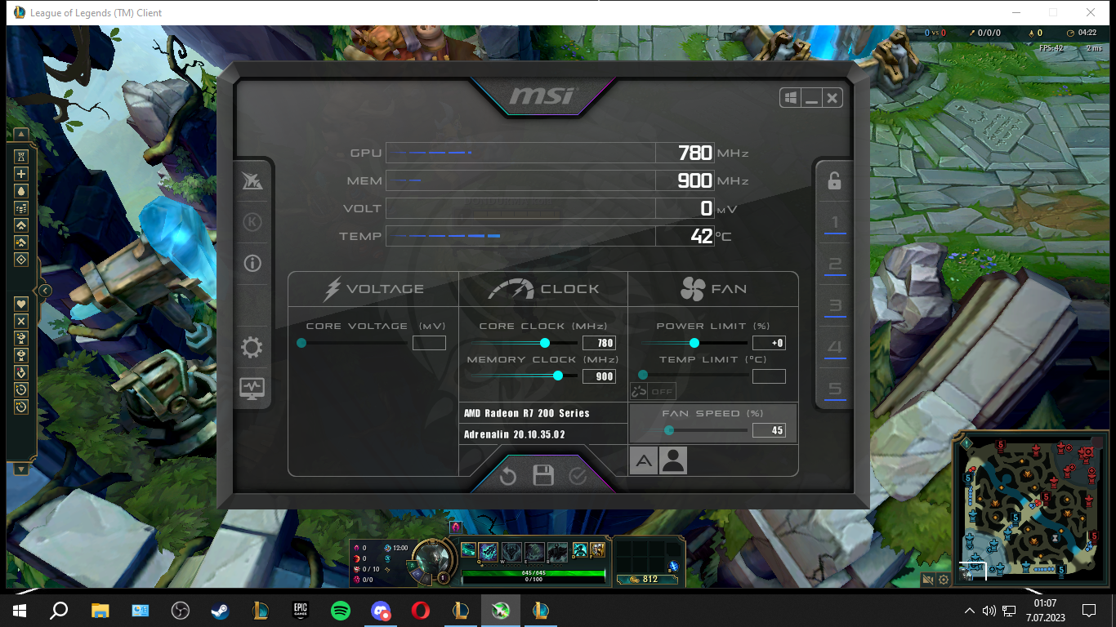The width and height of the screenshot is (1116, 627).
Task: Click the Q ability icon in HUD
Action: (489, 551)
